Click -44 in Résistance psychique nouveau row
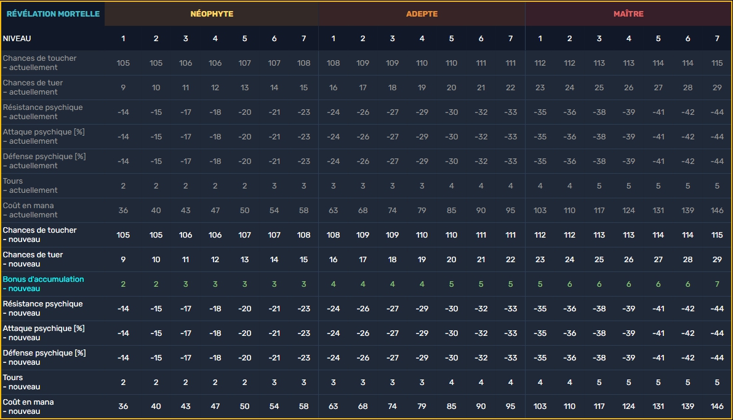This screenshot has height=420, width=733. pos(717,309)
